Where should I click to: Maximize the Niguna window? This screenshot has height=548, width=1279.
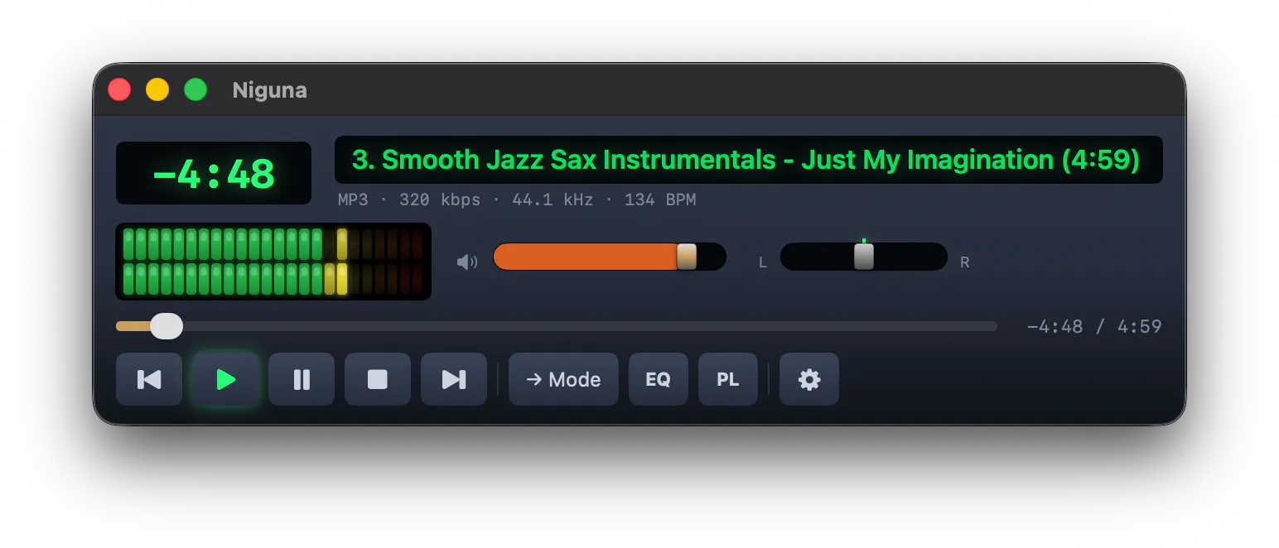click(195, 89)
